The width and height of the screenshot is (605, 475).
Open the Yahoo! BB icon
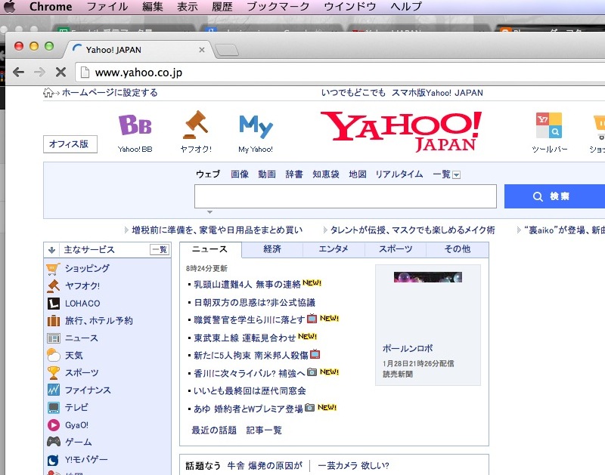pyautogui.click(x=135, y=125)
